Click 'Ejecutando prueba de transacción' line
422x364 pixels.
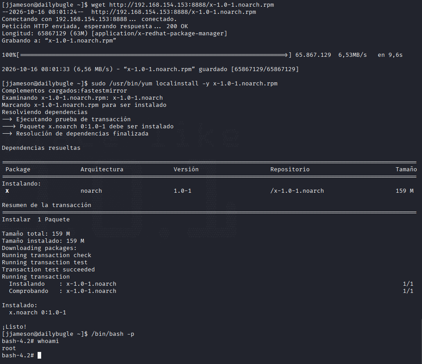pyautogui.click(x=66, y=119)
